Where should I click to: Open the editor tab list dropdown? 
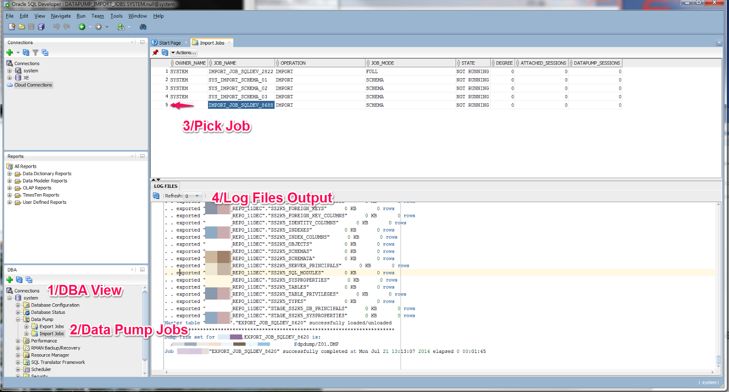point(719,43)
